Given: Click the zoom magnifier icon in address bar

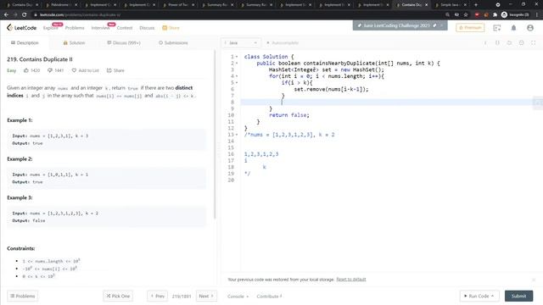Looking at the screenshot, I should [447, 15].
